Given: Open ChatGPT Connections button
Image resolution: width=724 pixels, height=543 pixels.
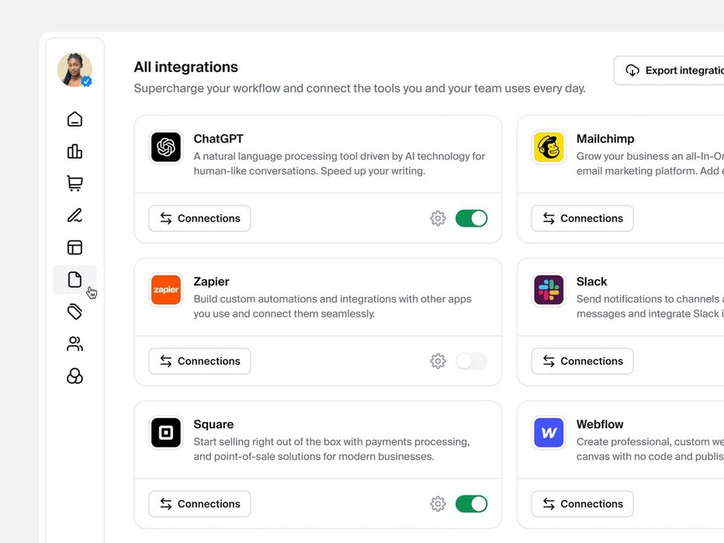Looking at the screenshot, I should coord(199,219).
